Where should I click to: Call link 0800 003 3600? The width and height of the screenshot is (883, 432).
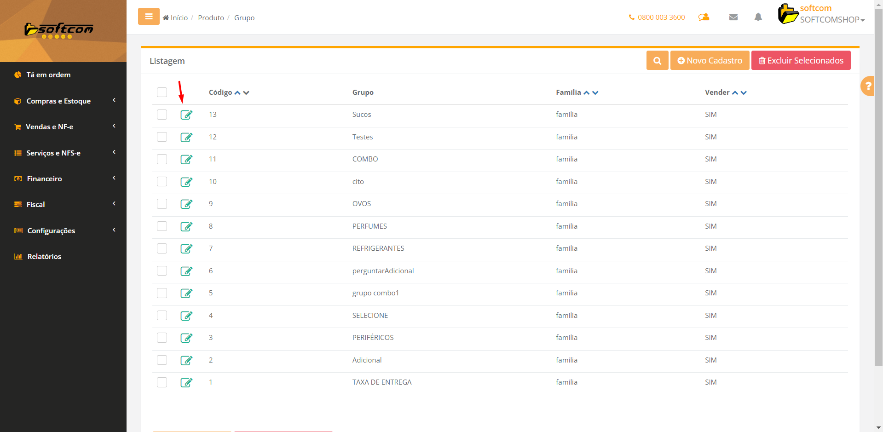(657, 17)
